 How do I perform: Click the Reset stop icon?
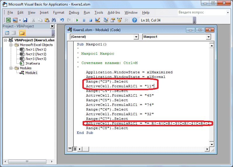(x=91, y=20)
